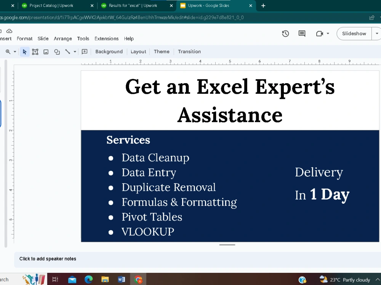Click the share page icon in address bar

tap(372, 17)
